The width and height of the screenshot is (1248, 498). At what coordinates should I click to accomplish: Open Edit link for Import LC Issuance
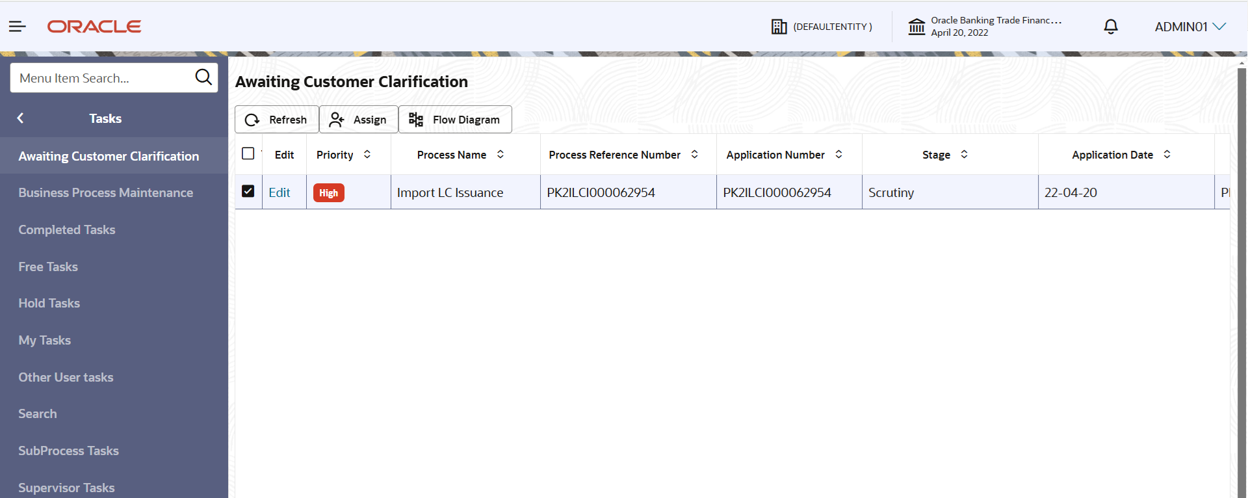[x=279, y=192]
